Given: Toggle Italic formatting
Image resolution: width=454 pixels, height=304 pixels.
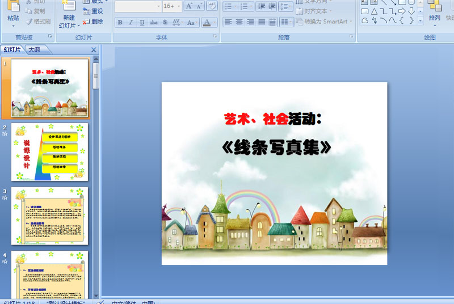Looking at the screenshot, I should coord(131,22).
